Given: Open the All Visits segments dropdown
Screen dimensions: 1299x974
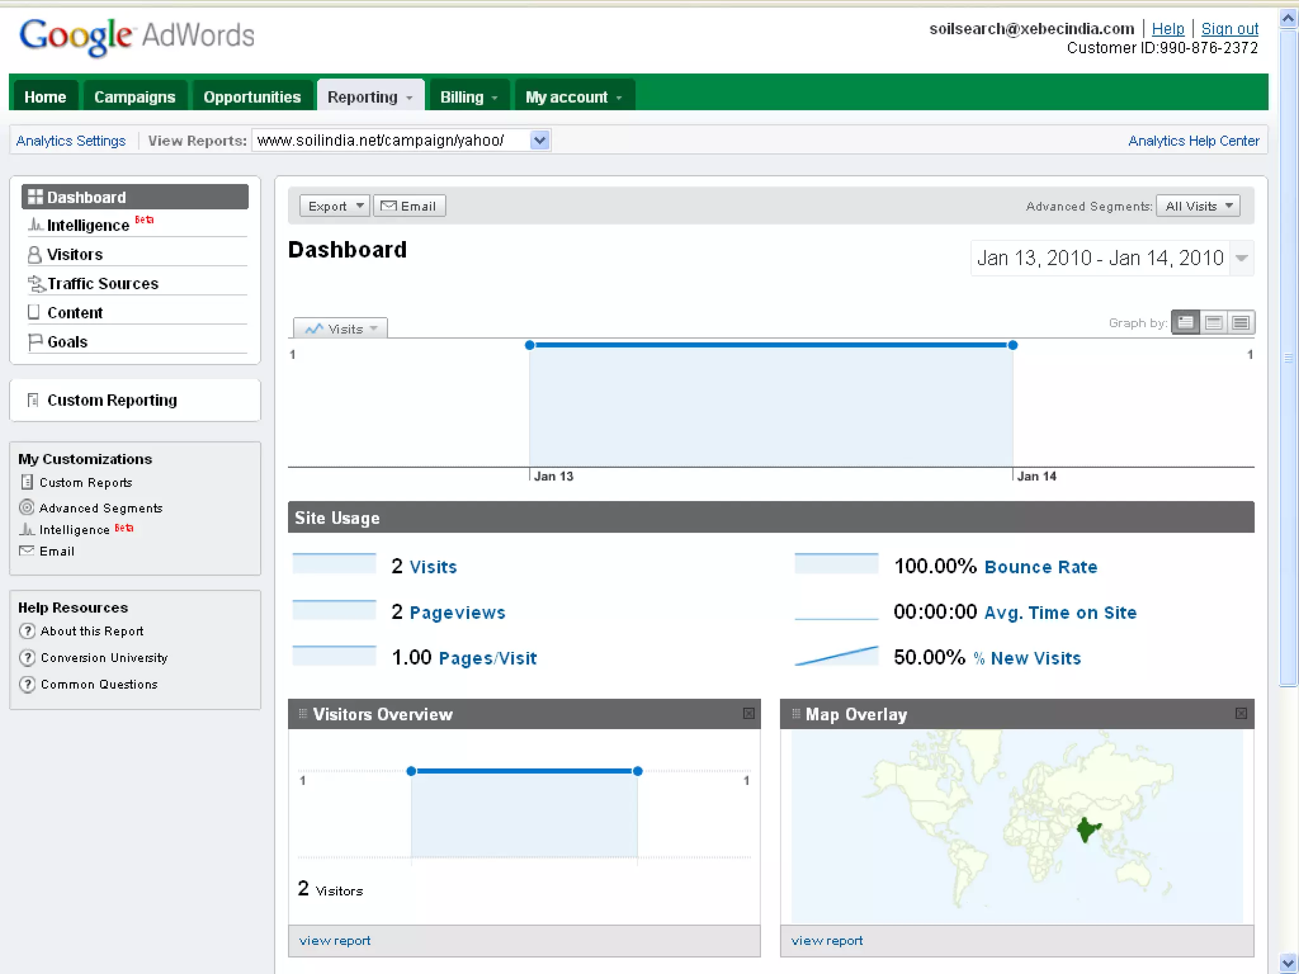Looking at the screenshot, I should 1198,206.
